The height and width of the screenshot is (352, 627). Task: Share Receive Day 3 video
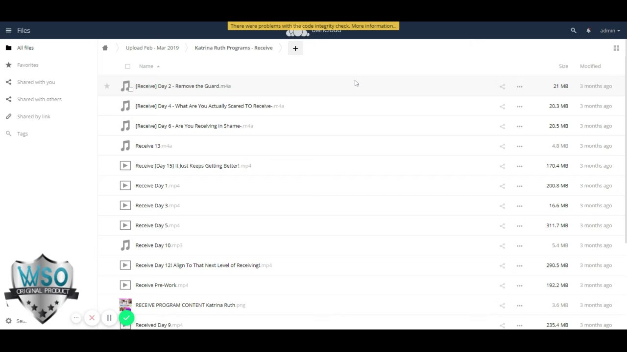(502, 206)
